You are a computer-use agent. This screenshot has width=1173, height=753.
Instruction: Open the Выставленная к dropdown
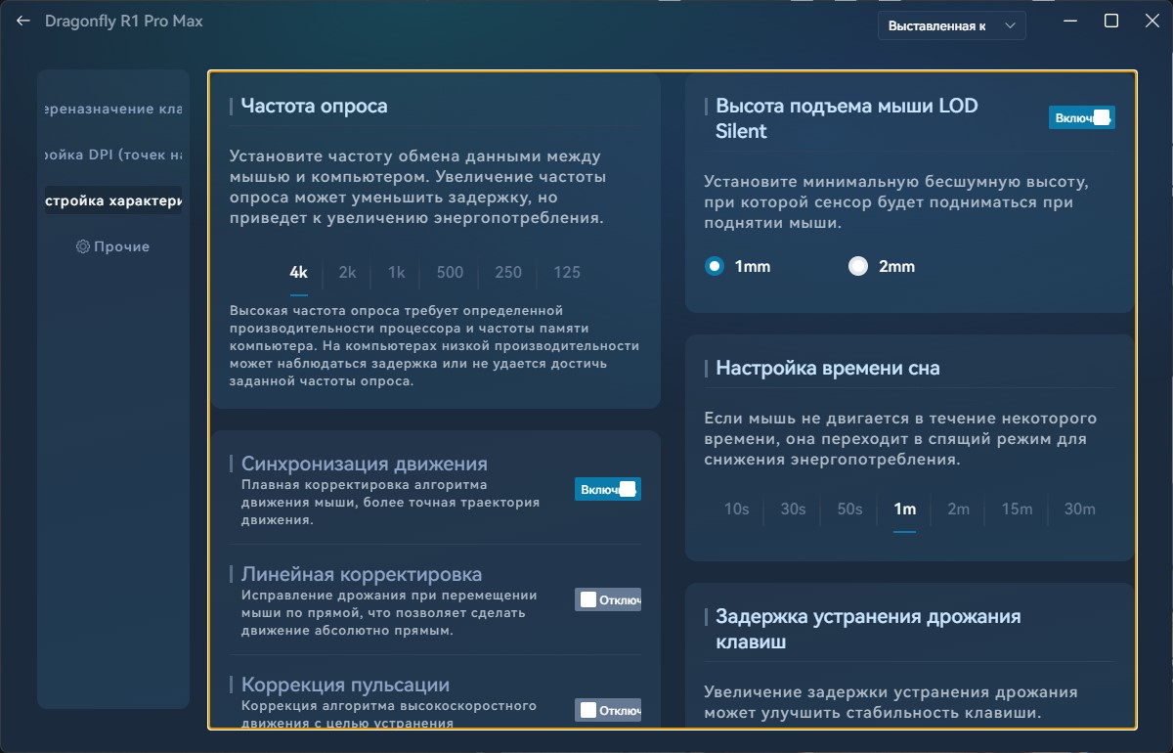tap(952, 26)
